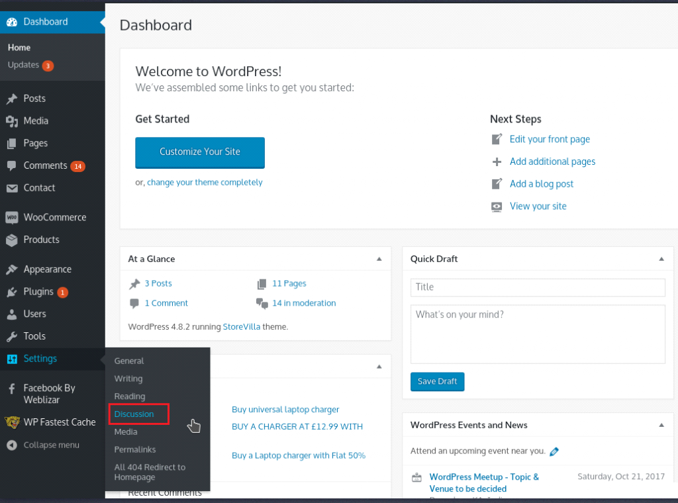Screen dimensions: 678x503
Task: Click the WP Fastest Cache icon
Action: tap(13, 422)
